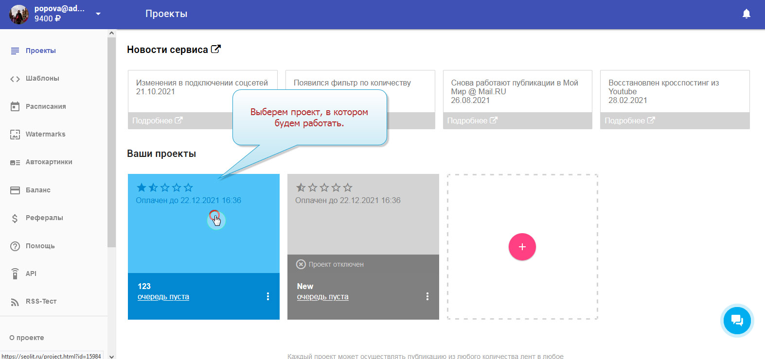Open the three-dot menu on project New

click(427, 296)
